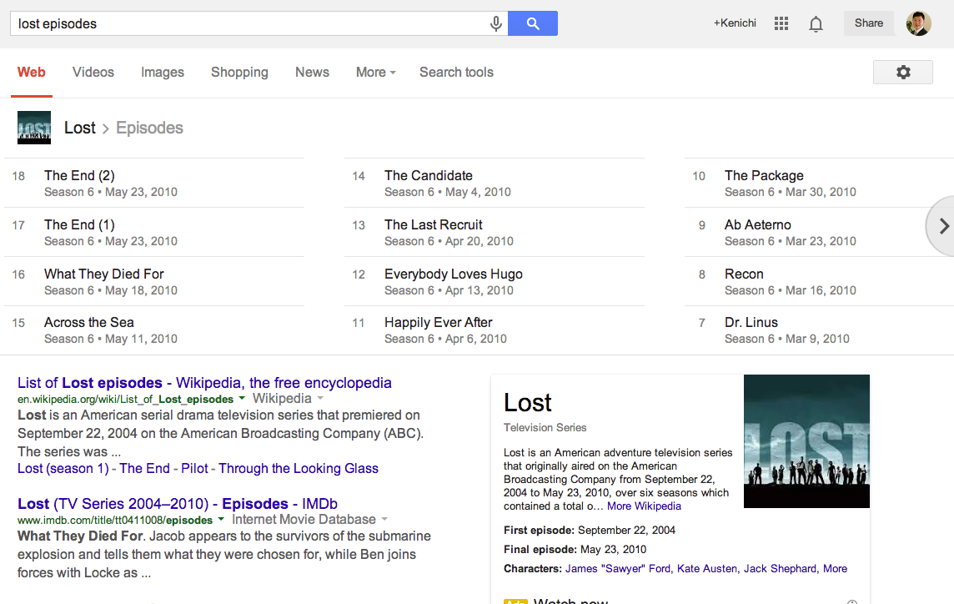Viewport: 954px width, 604px height.
Task: Open 'Through the Looking Glass' sitelink
Action: coord(299,468)
